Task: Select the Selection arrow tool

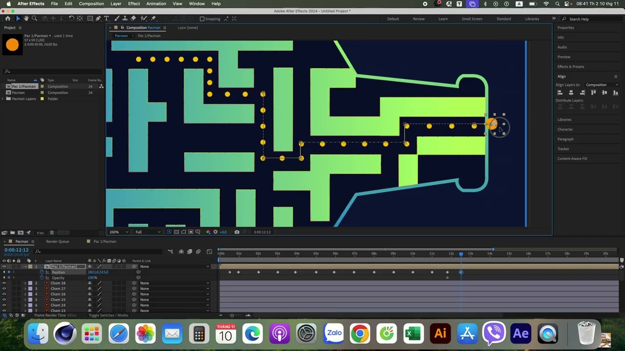Action: pos(18,19)
